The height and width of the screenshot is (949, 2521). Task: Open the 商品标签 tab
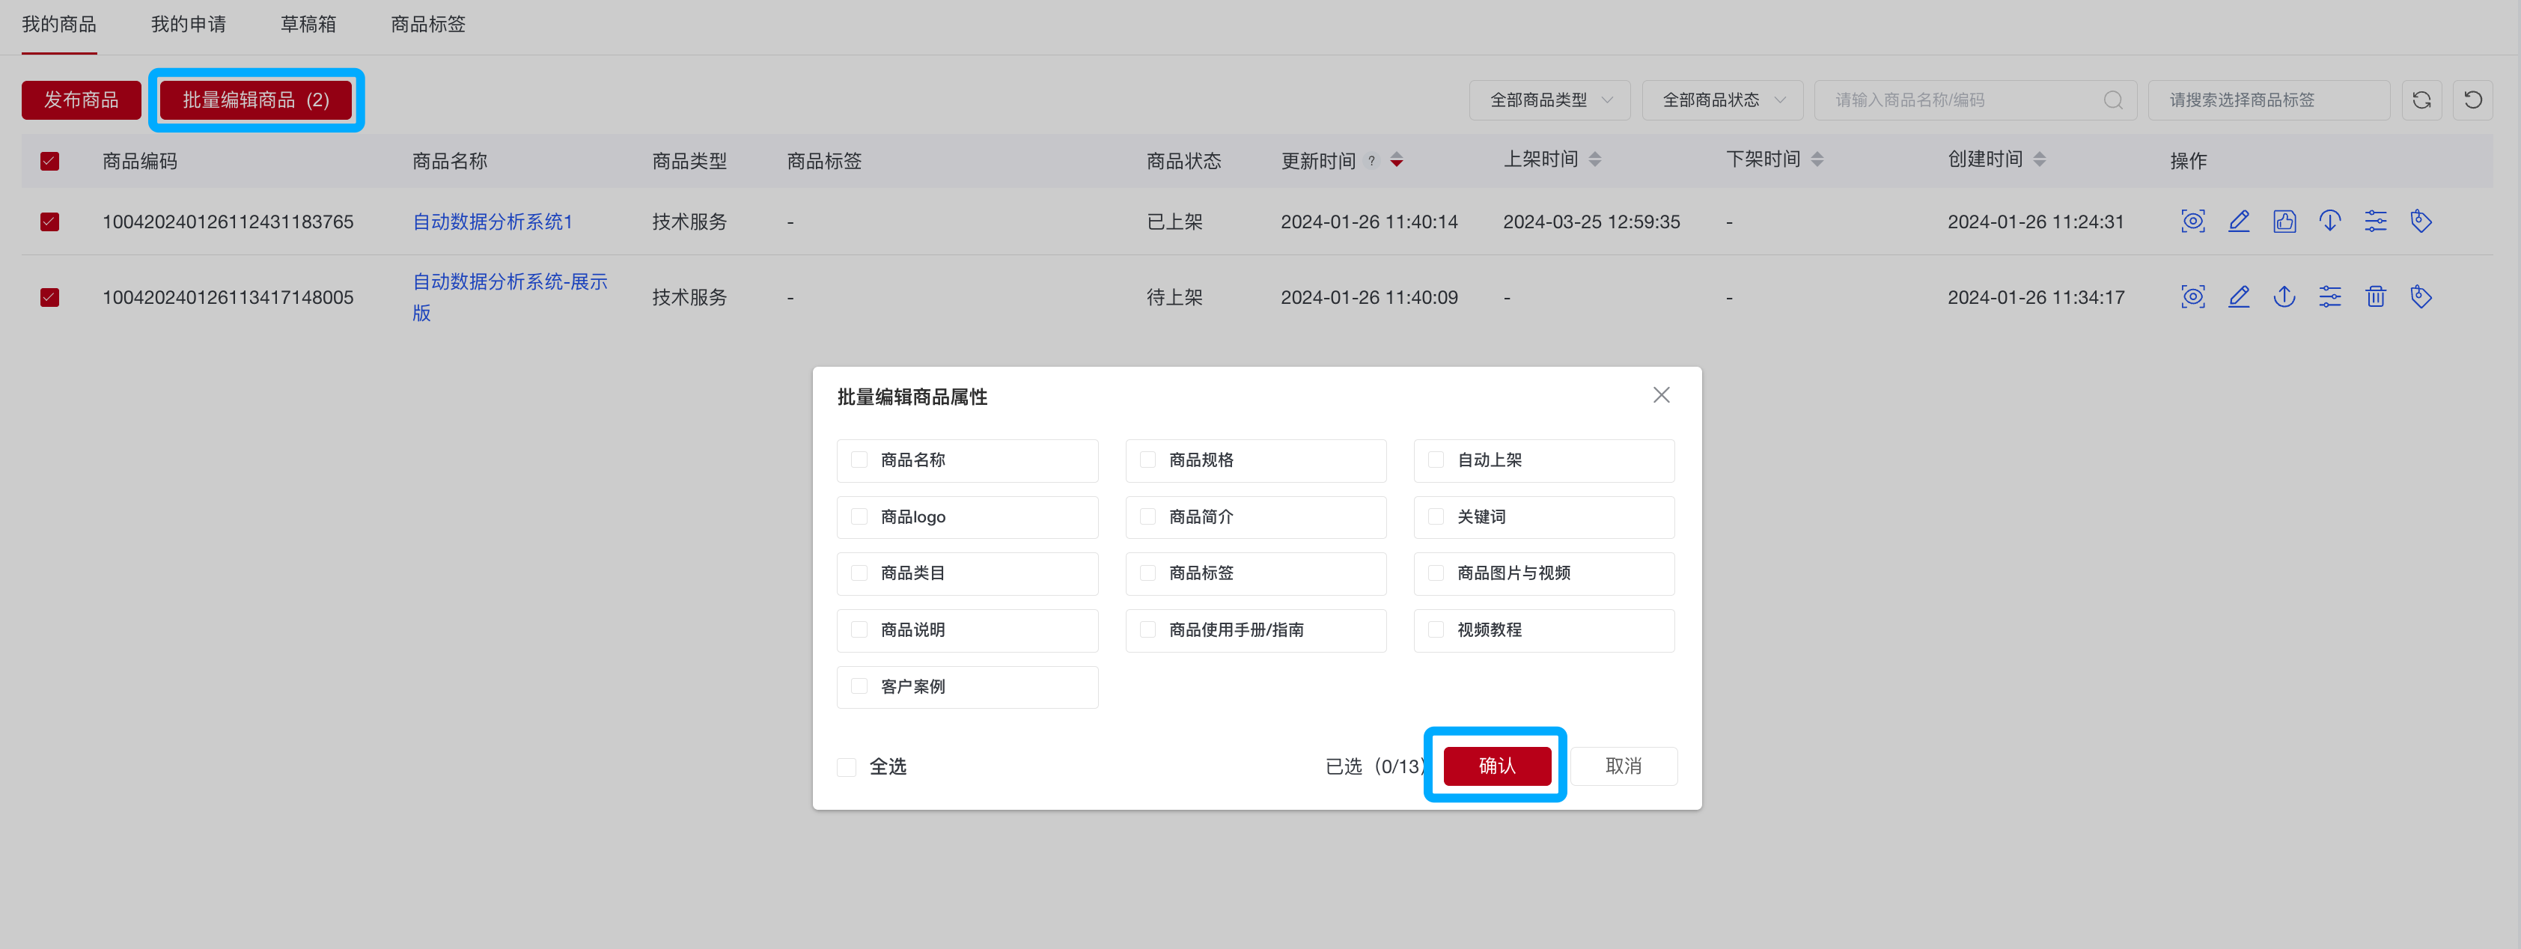[x=427, y=25]
